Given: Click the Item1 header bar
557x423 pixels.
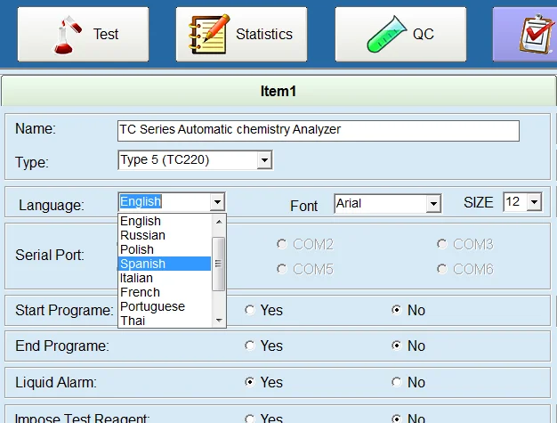Looking at the screenshot, I should point(277,92).
